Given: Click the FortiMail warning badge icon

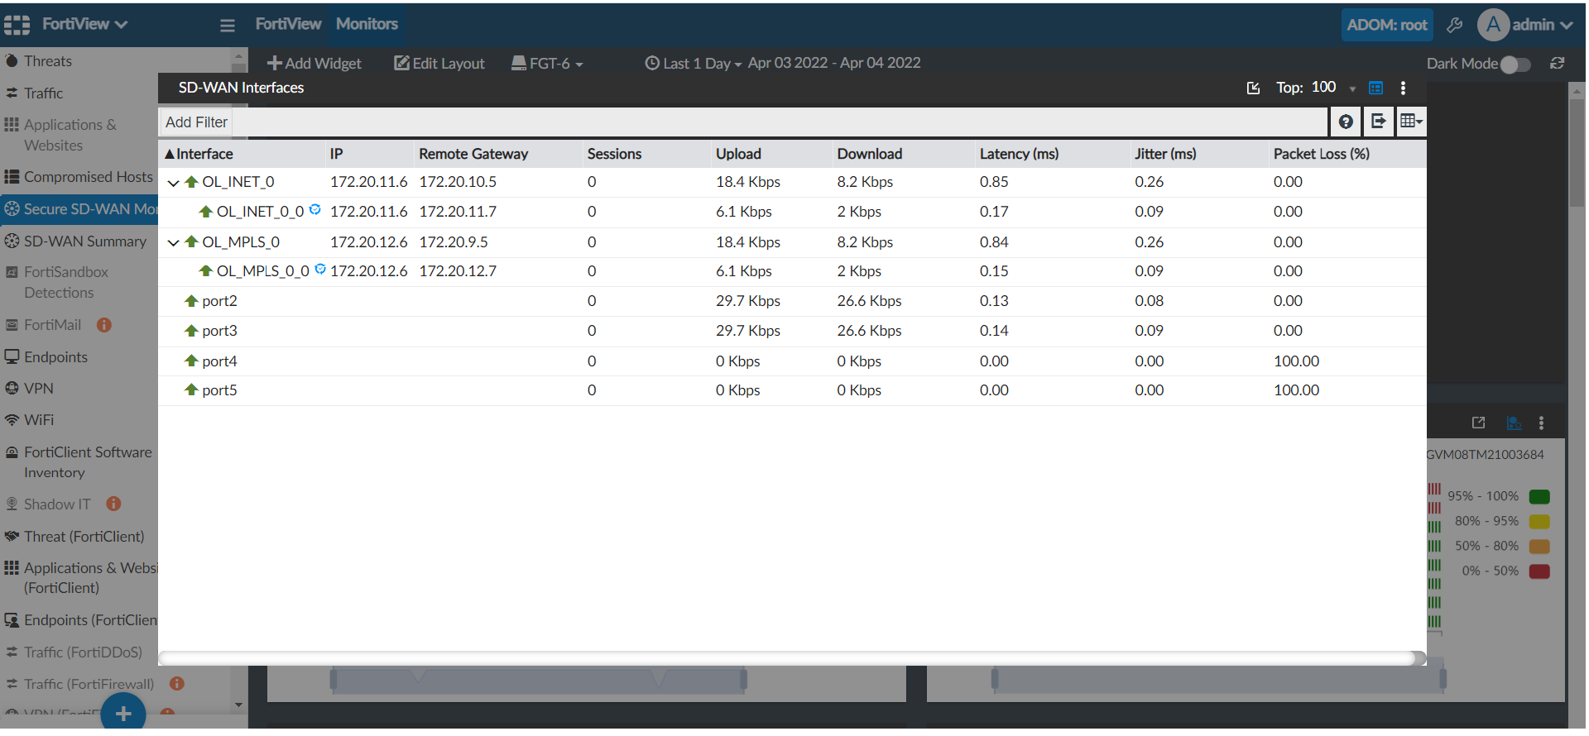Looking at the screenshot, I should click(x=104, y=325).
